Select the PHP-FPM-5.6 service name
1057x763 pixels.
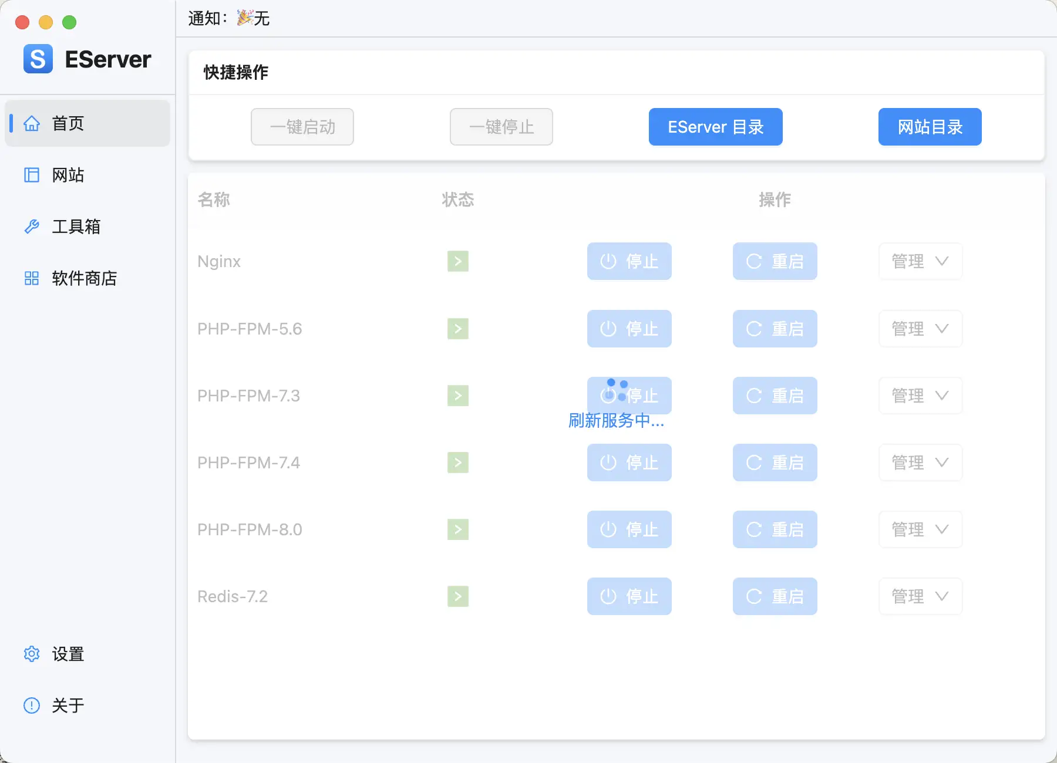coord(250,329)
